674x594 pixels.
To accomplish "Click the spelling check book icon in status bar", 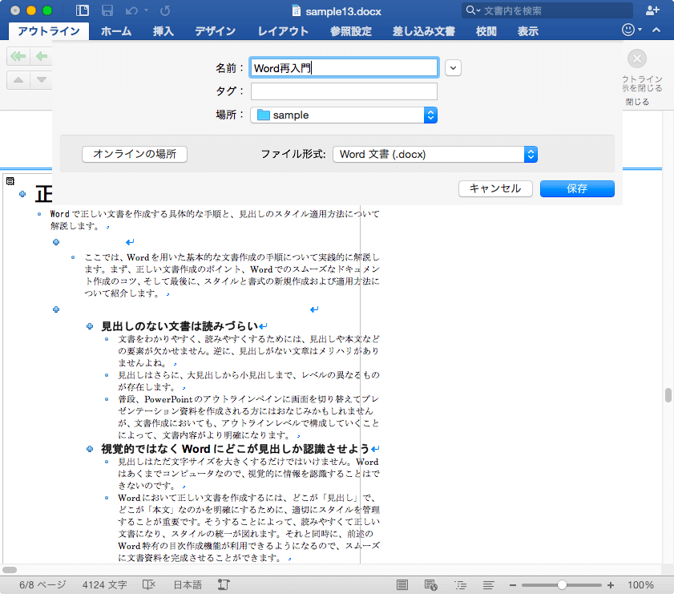I will pos(149,585).
